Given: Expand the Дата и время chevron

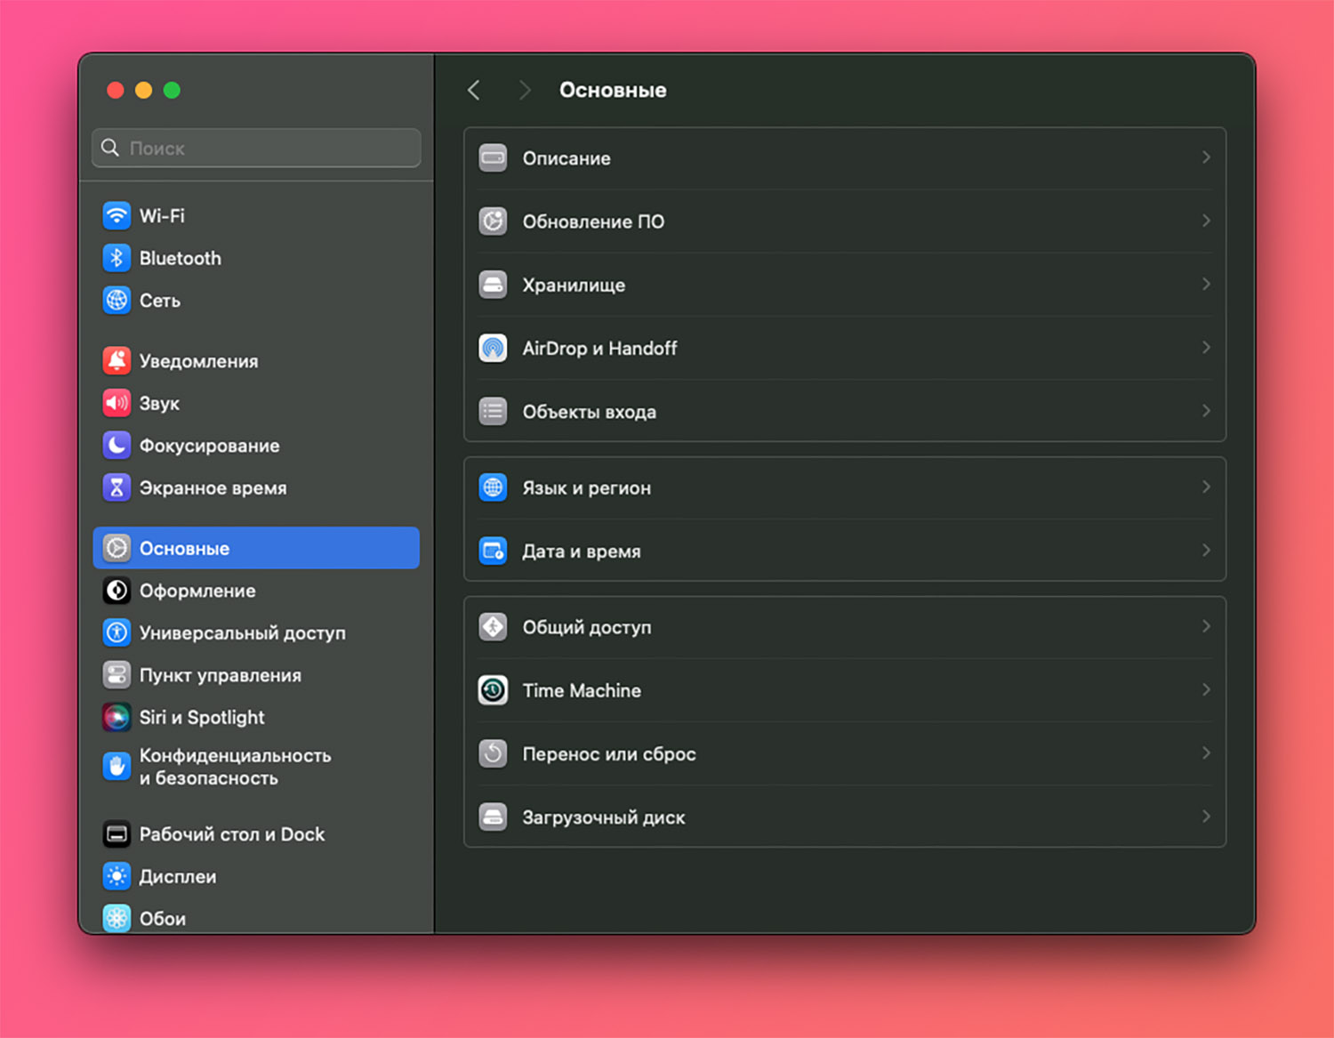Looking at the screenshot, I should click(1206, 551).
